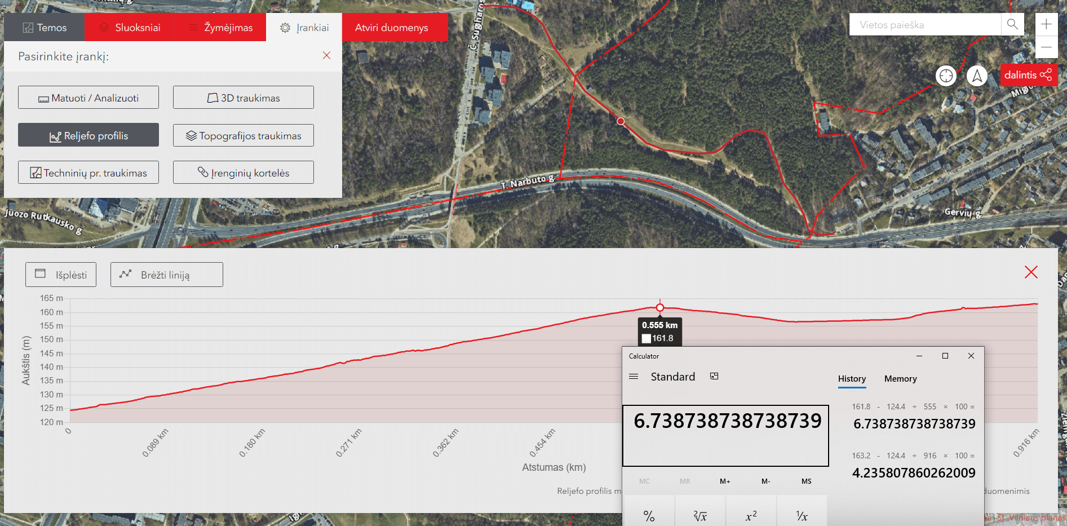The image size is (1067, 526).
Task: Select the 3D traukimas tool
Action: (243, 98)
